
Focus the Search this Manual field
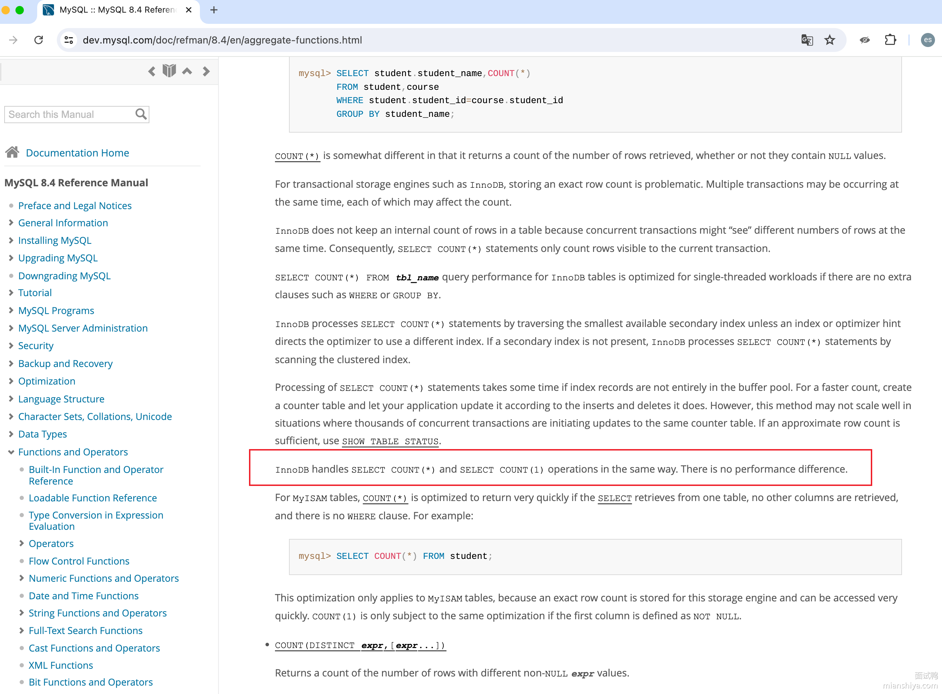click(x=76, y=114)
